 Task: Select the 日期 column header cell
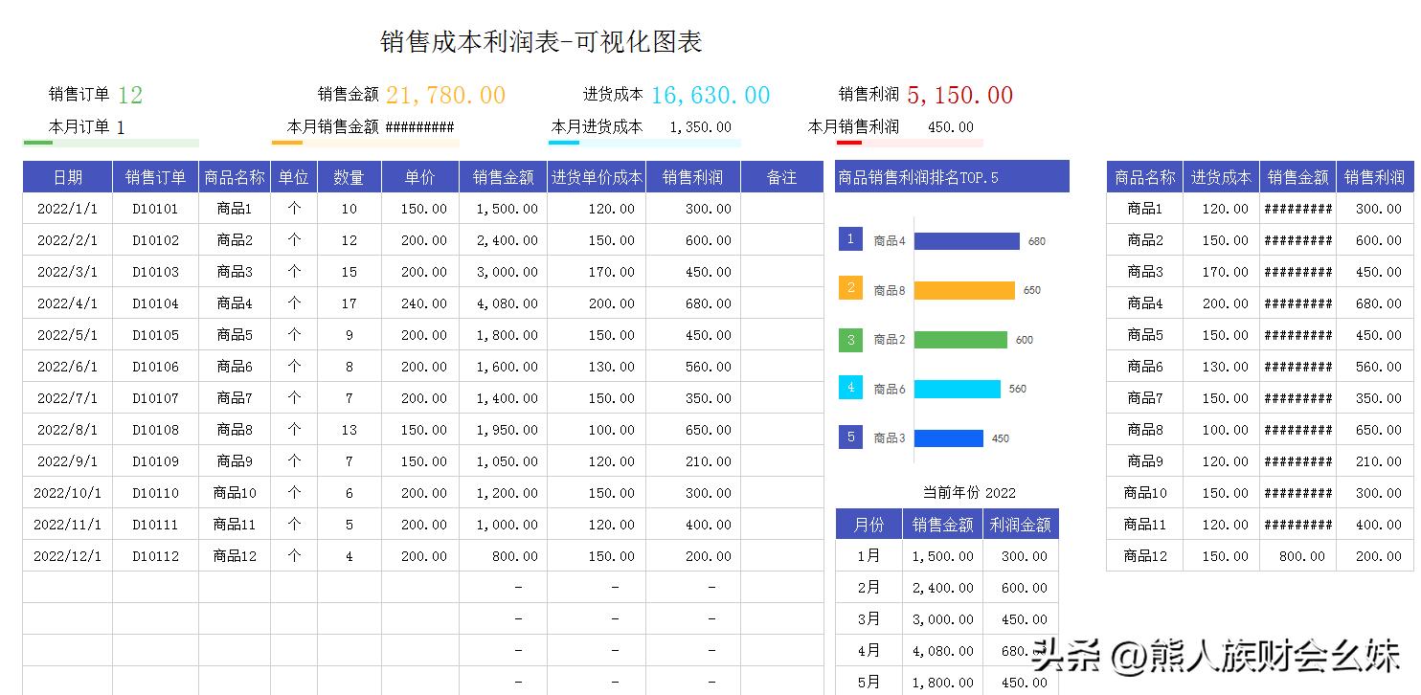[66, 177]
